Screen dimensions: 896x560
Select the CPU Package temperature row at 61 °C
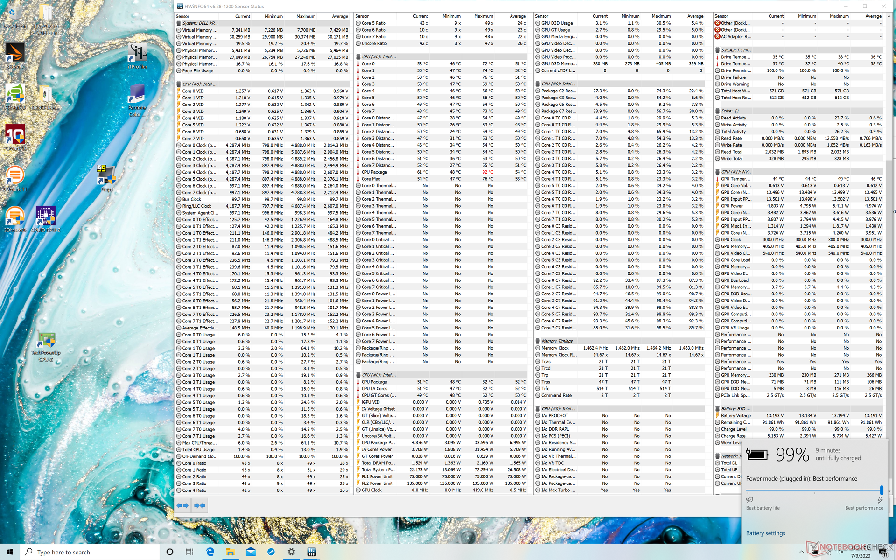441,172
